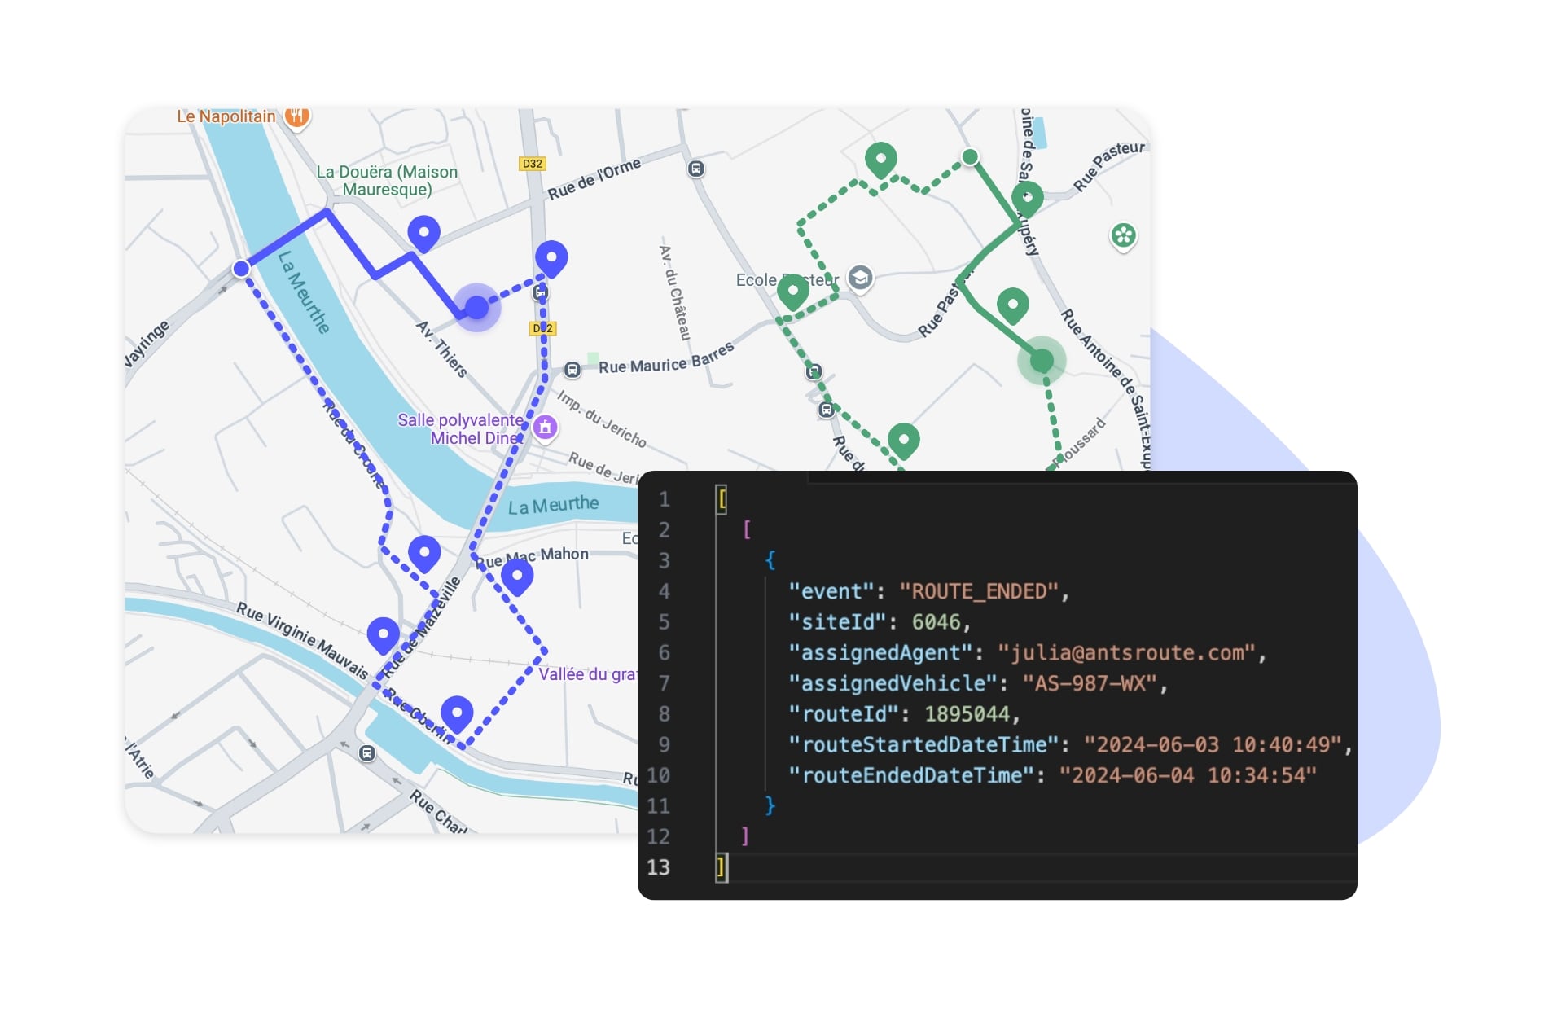1566x1009 pixels.
Task: Click the upper yellow D32 road badge
Action: tap(532, 164)
